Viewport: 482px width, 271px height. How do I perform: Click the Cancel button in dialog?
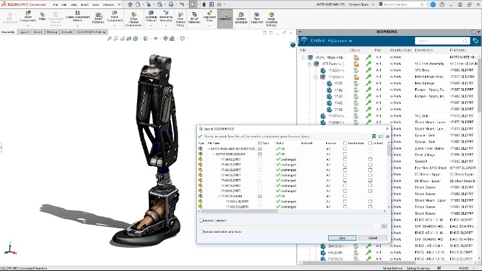tap(372, 238)
